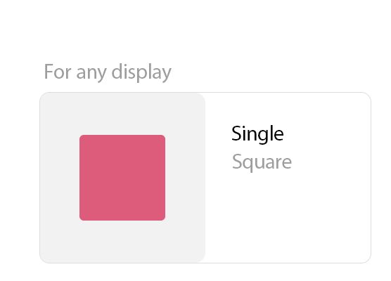Choose Square shape under Single
This screenshot has width=391, height=281.
[x=262, y=162]
